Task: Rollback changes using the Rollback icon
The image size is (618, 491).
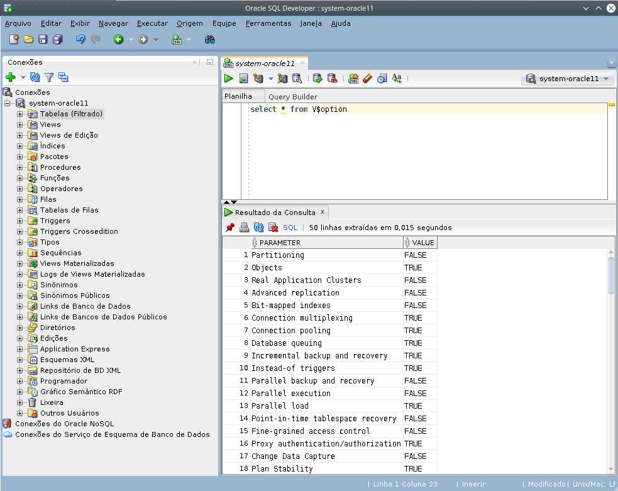Action: pyautogui.click(x=332, y=79)
